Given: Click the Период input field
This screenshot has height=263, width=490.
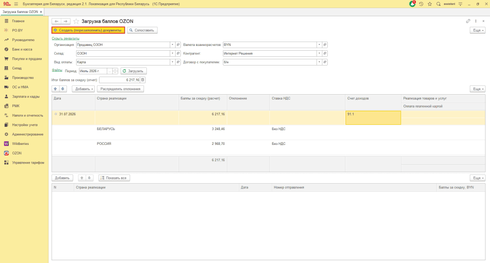Looking at the screenshot, I should click(93, 71).
